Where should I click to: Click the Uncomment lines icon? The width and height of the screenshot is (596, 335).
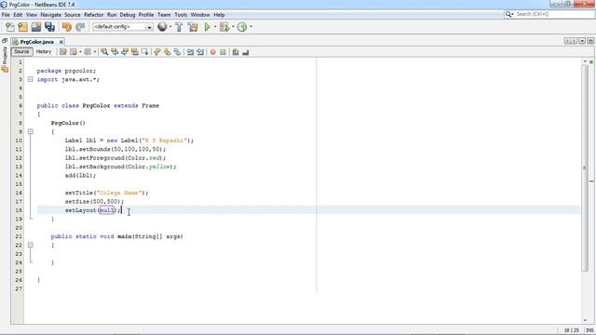point(246,52)
